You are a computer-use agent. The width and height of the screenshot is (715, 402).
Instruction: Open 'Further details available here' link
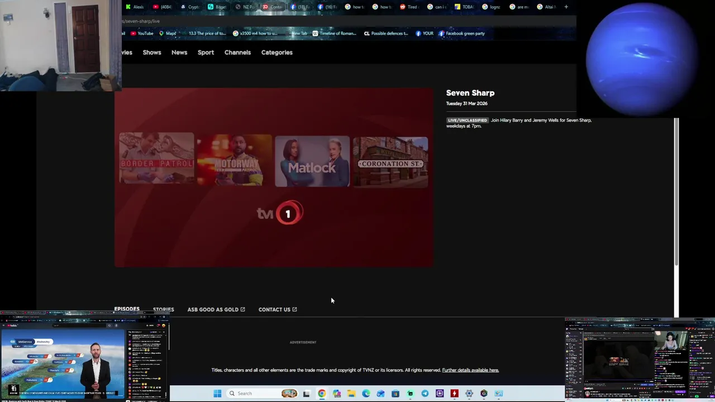point(470,370)
